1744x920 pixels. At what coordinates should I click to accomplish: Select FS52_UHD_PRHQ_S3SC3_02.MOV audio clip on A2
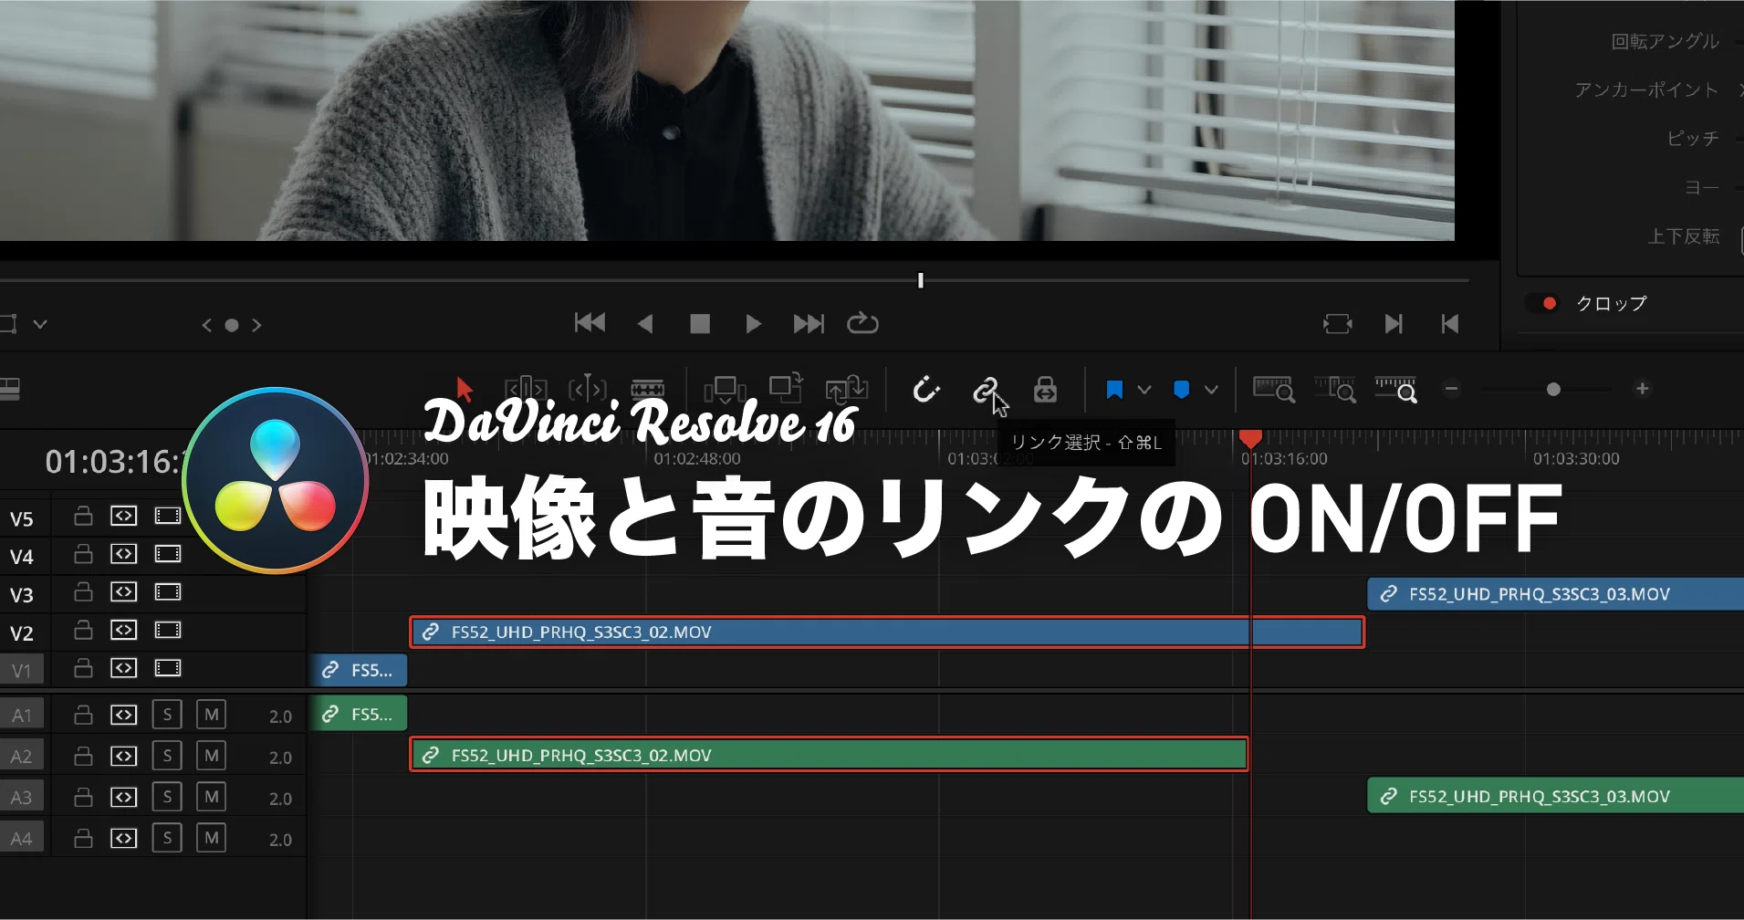tap(829, 755)
